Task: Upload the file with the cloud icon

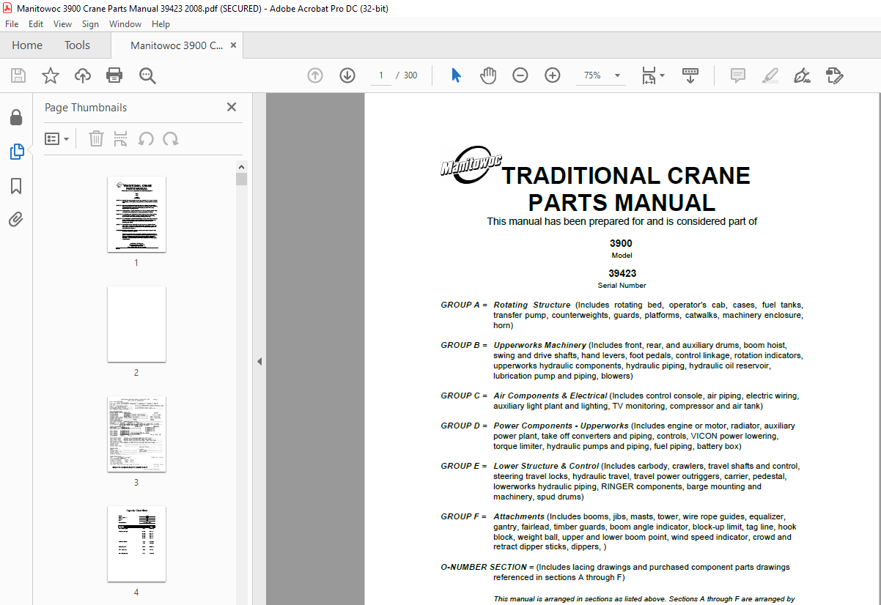Action: point(83,75)
